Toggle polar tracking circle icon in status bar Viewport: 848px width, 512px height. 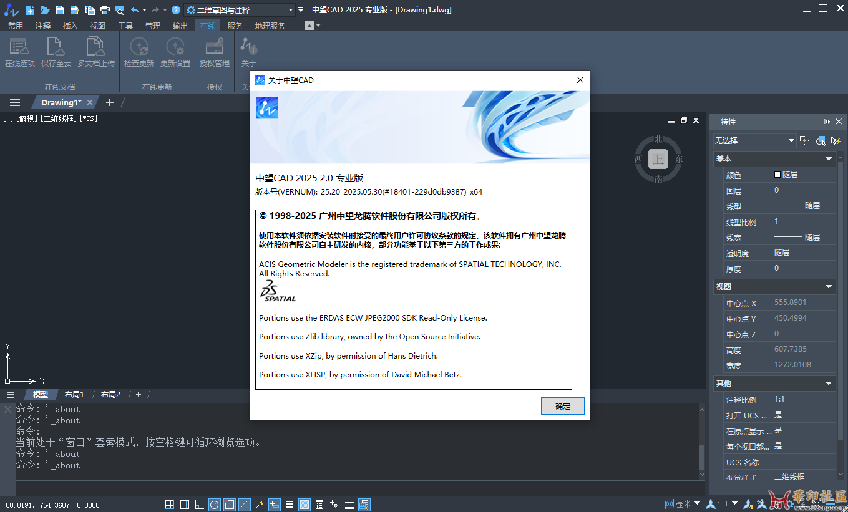[215, 505]
